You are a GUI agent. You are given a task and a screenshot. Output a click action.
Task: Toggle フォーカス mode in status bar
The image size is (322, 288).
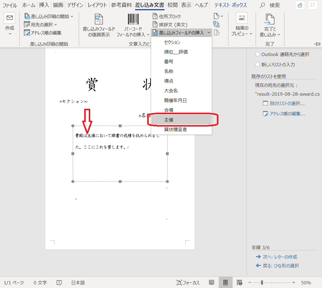[188, 283]
